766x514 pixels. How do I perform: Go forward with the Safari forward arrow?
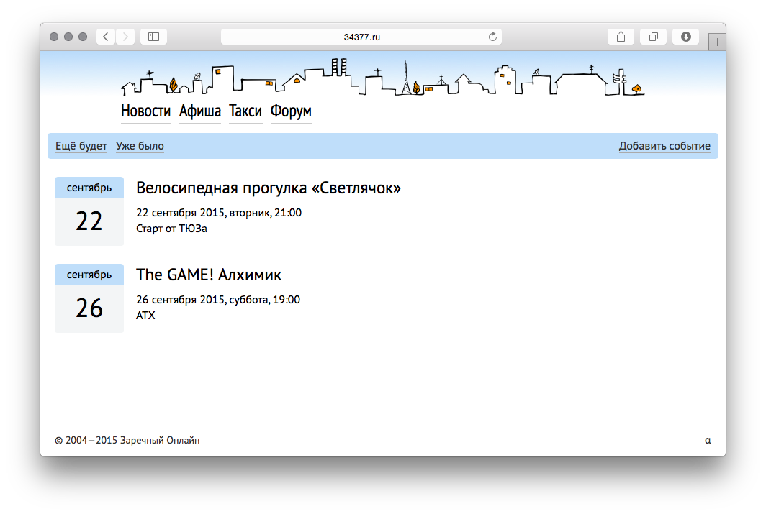(x=125, y=37)
